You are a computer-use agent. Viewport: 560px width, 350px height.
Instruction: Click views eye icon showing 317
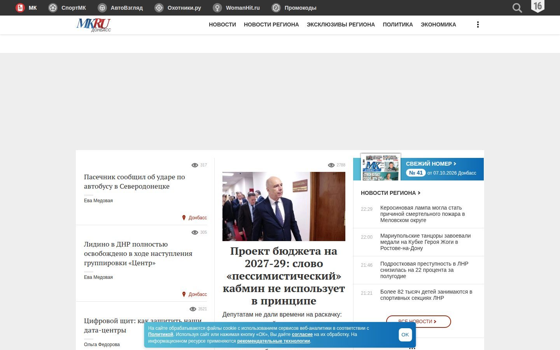pos(195,165)
